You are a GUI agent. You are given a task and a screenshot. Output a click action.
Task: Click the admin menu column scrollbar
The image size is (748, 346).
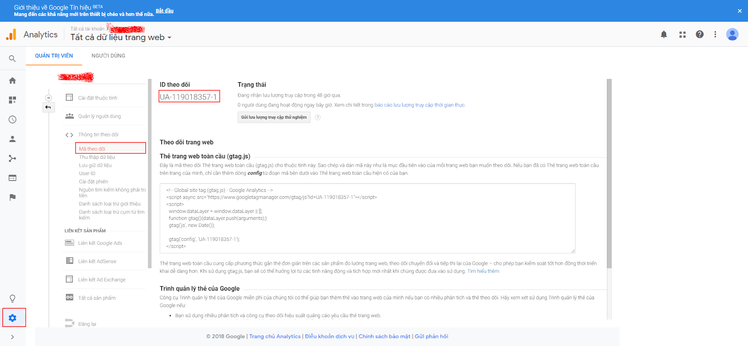point(150,174)
